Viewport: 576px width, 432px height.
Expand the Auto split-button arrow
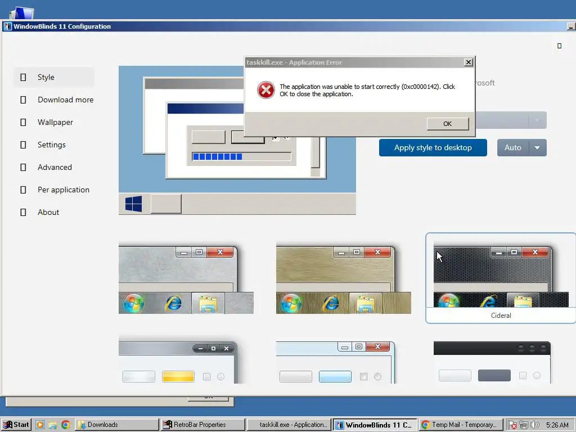(x=537, y=148)
